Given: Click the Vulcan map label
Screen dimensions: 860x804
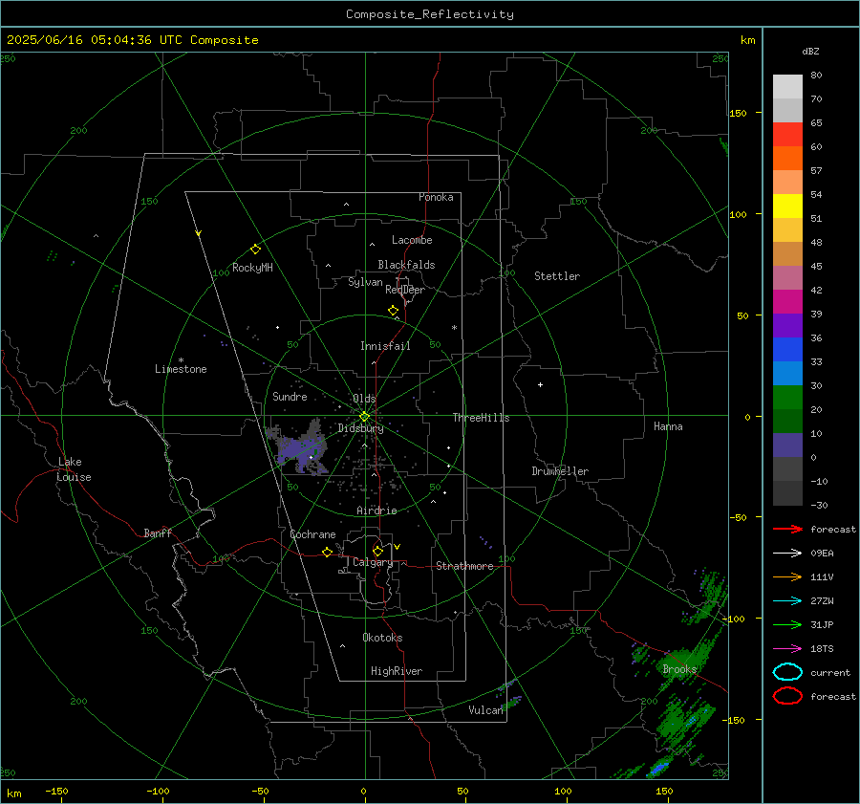Looking at the screenshot, I should tap(485, 710).
